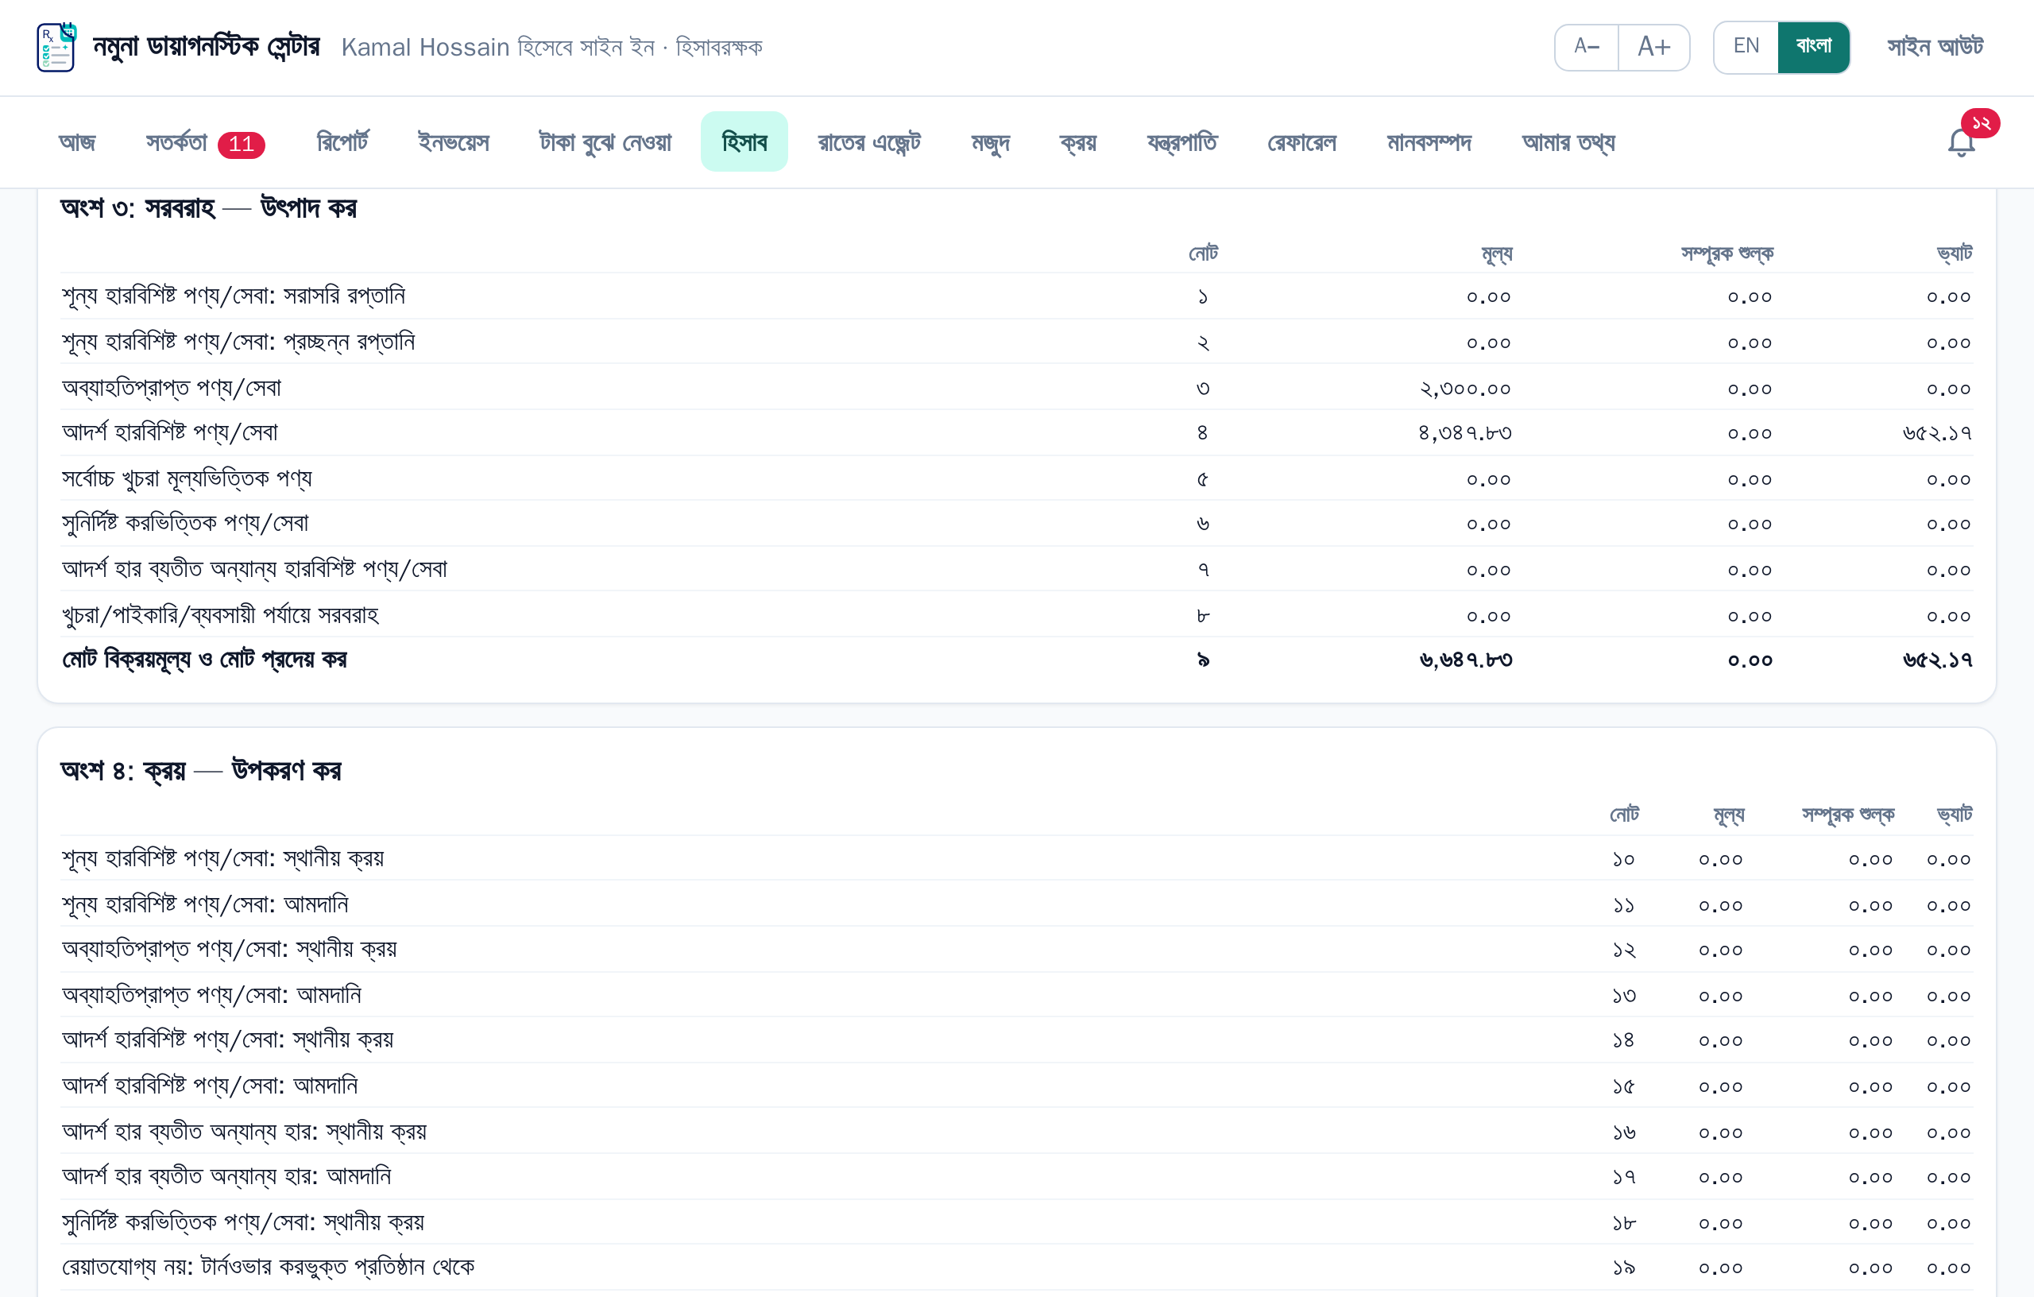Image resolution: width=2034 pixels, height=1297 pixels.
Task: Click the মোট বিক্রয়মূল্য ও মোট প্রদেয় কর row
Action: (x=1017, y=660)
